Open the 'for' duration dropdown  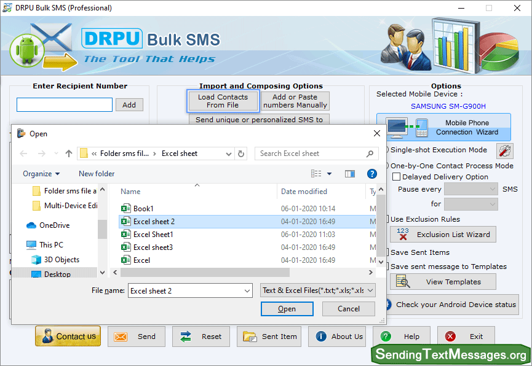click(471, 204)
